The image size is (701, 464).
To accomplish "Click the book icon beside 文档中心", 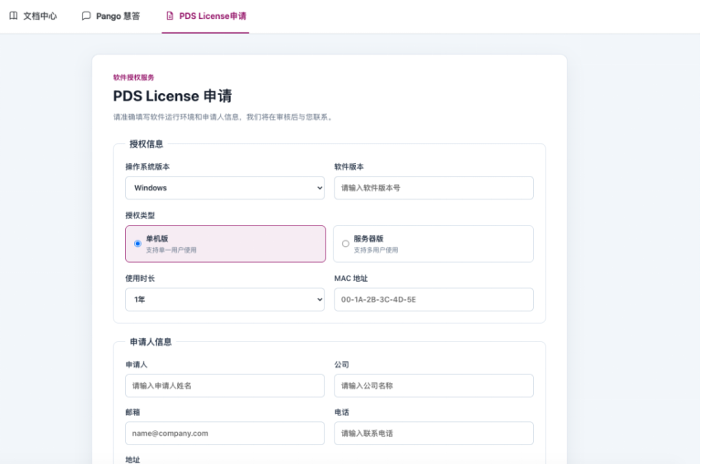I will pos(14,15).
